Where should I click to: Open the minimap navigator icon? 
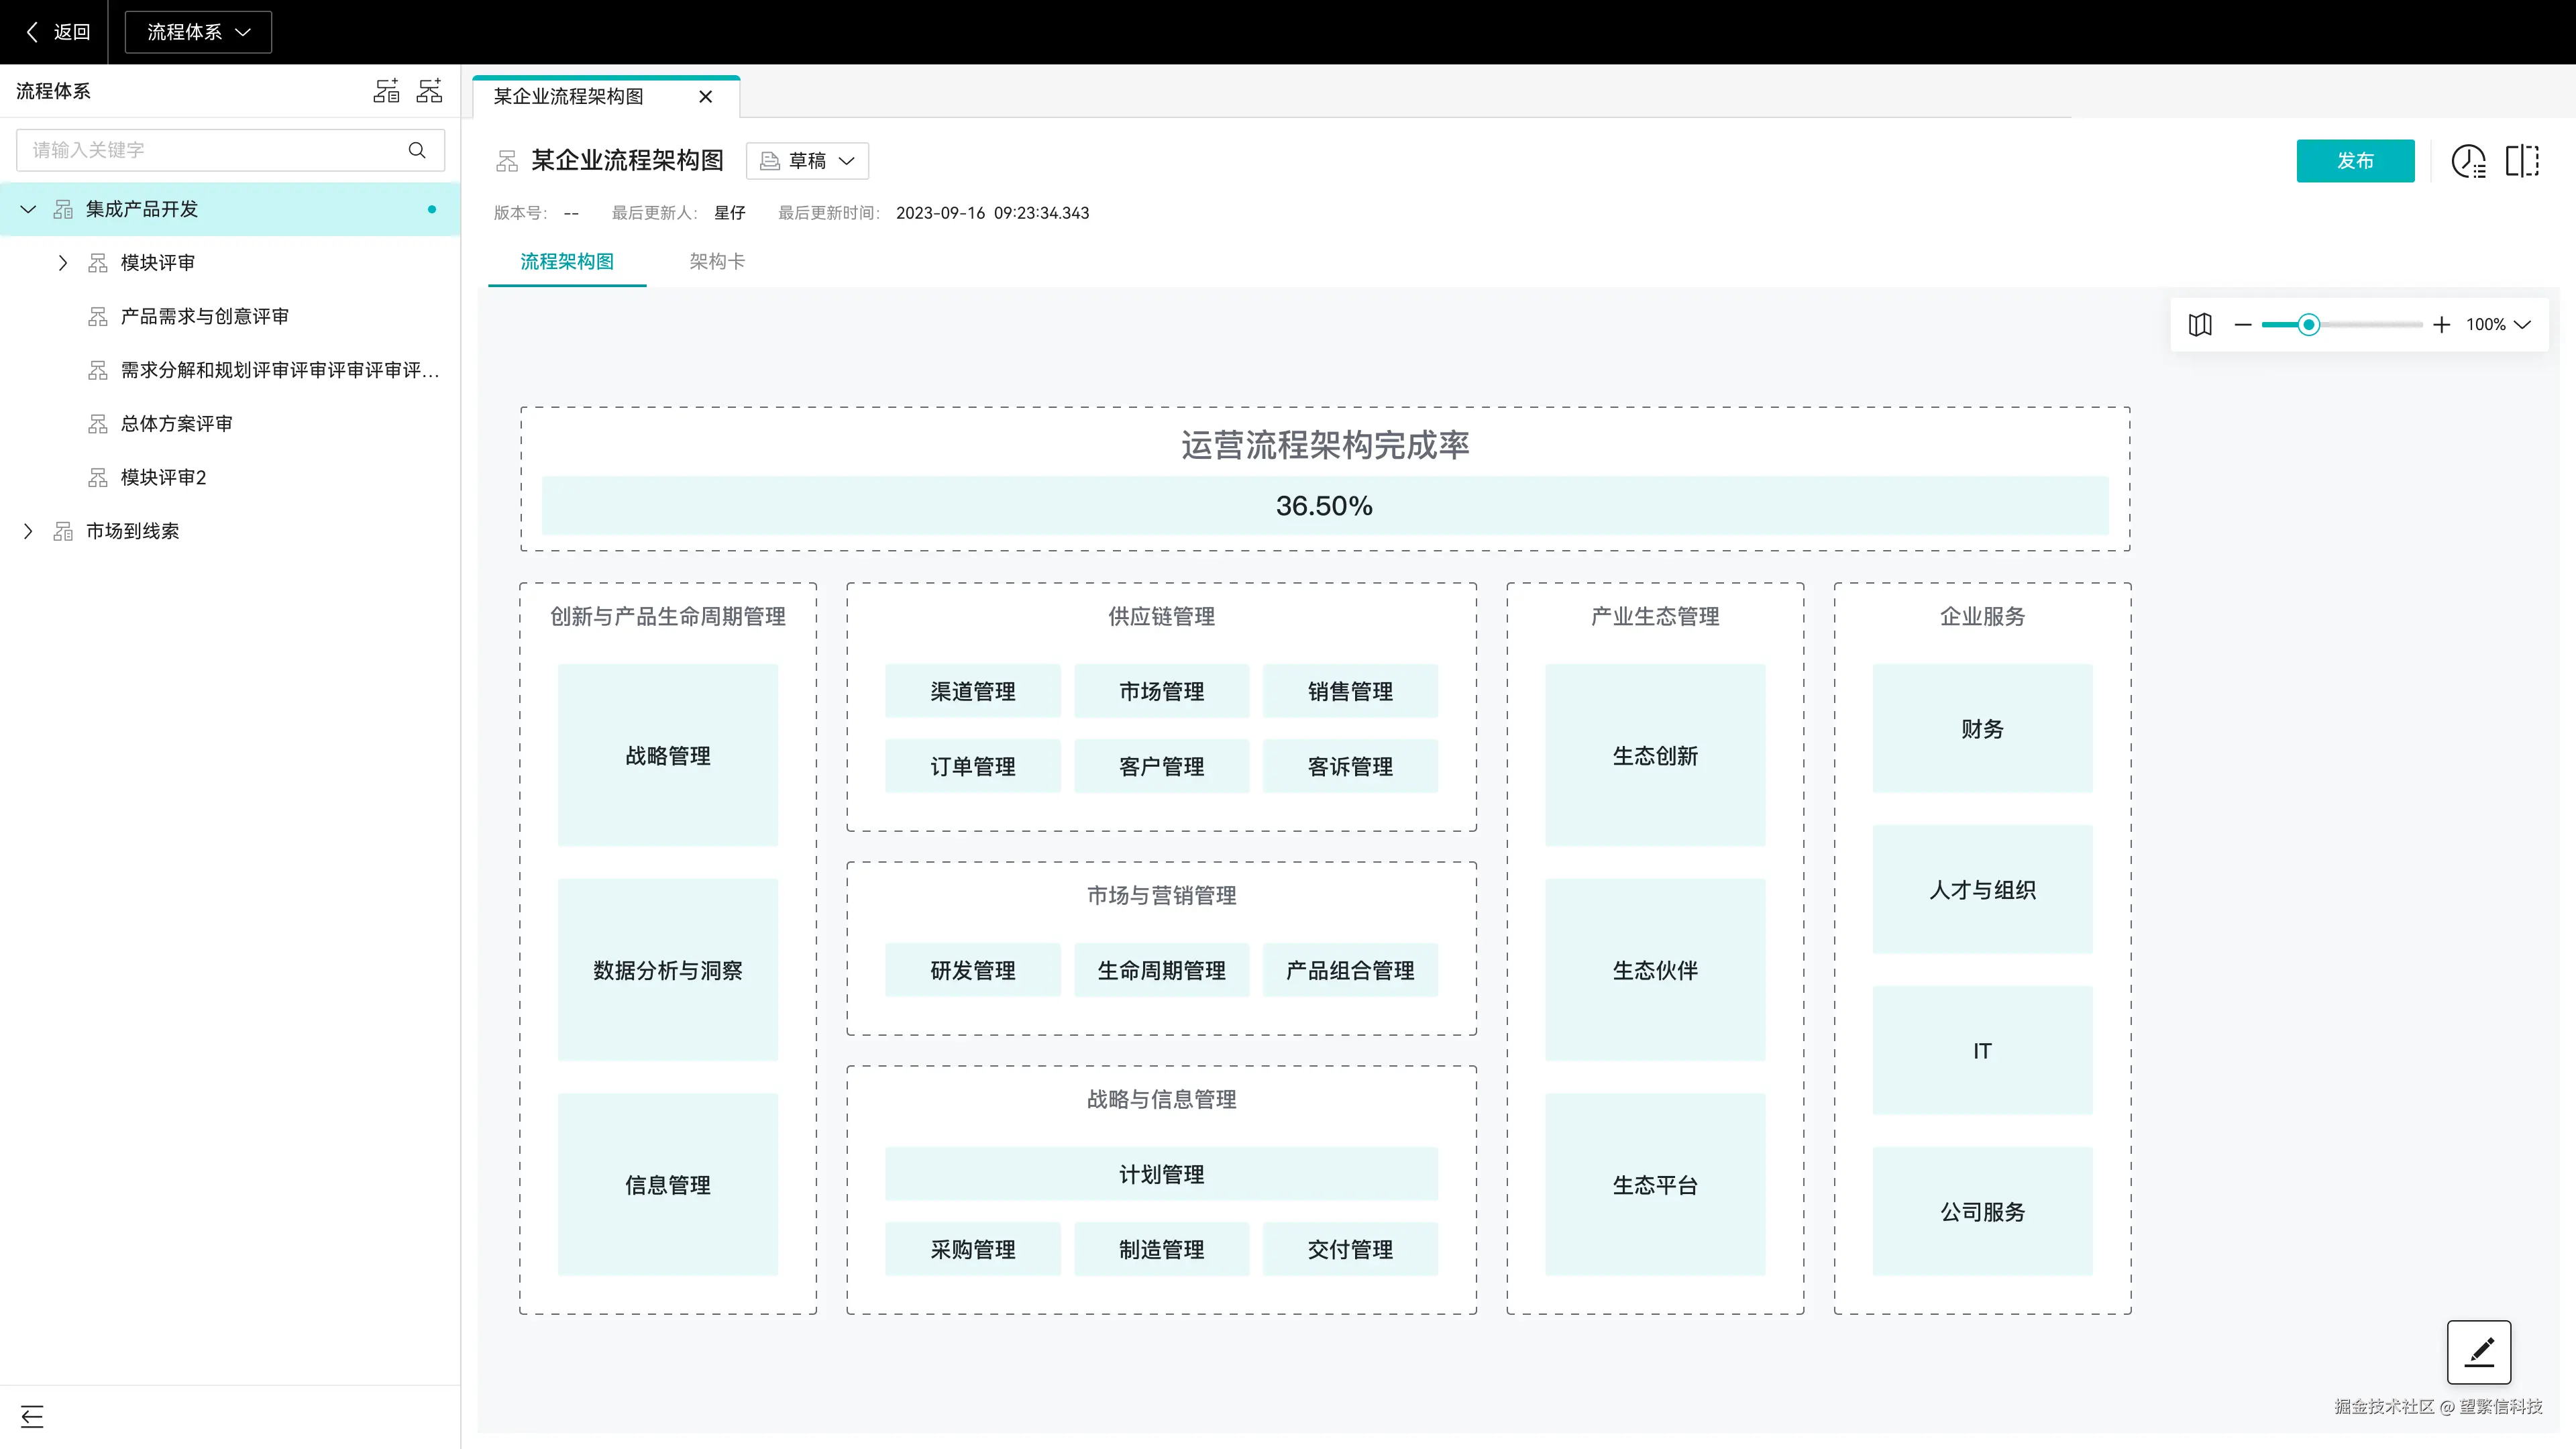(2200, 324)
